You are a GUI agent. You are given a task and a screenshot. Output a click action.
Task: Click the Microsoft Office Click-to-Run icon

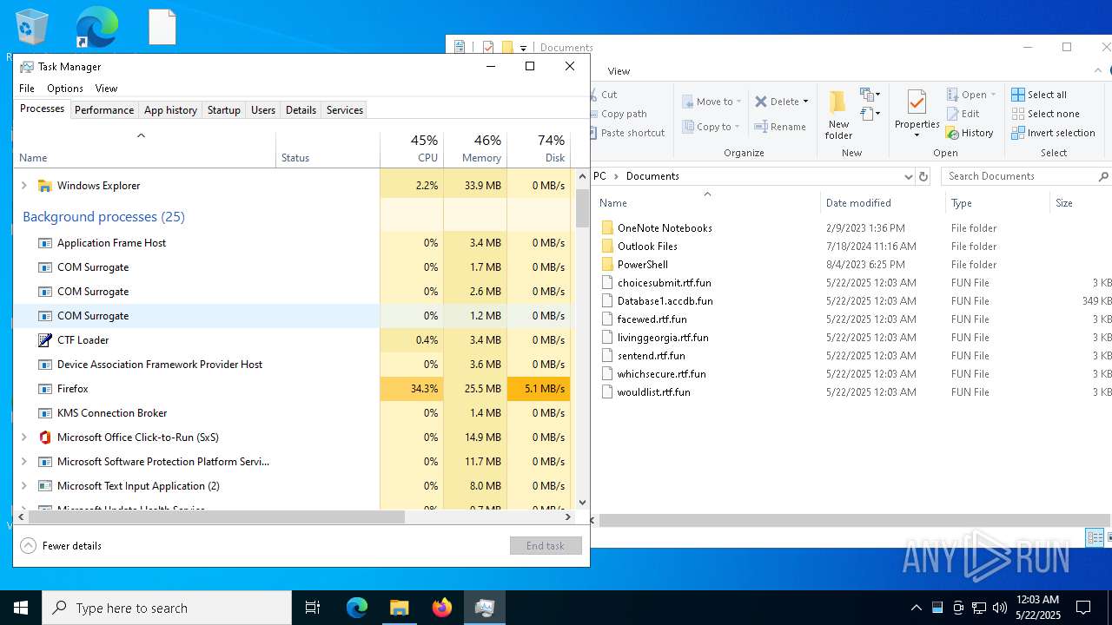tap(45, 437)
